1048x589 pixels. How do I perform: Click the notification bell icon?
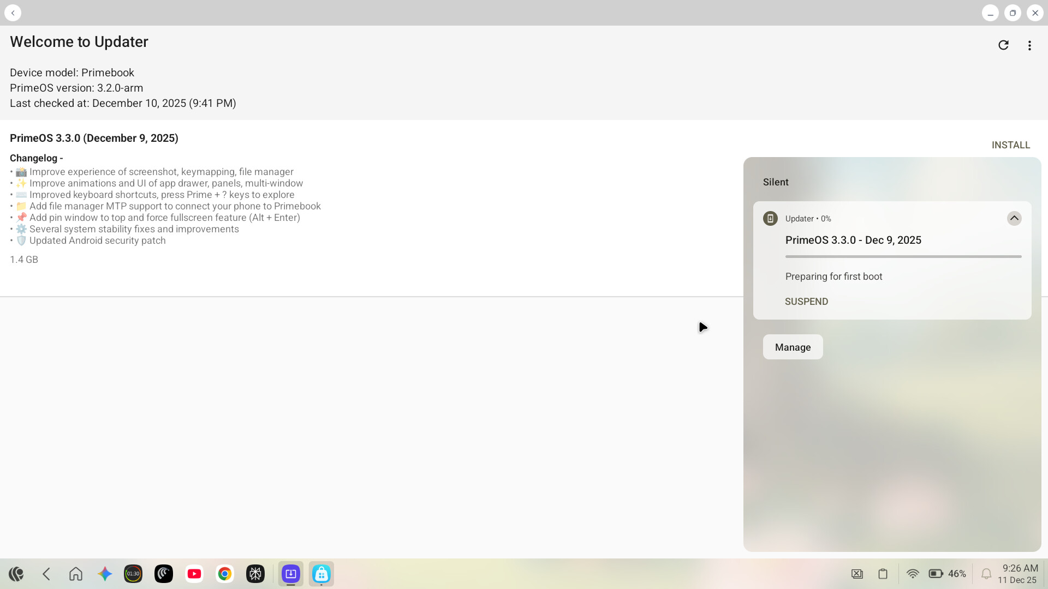986,574
